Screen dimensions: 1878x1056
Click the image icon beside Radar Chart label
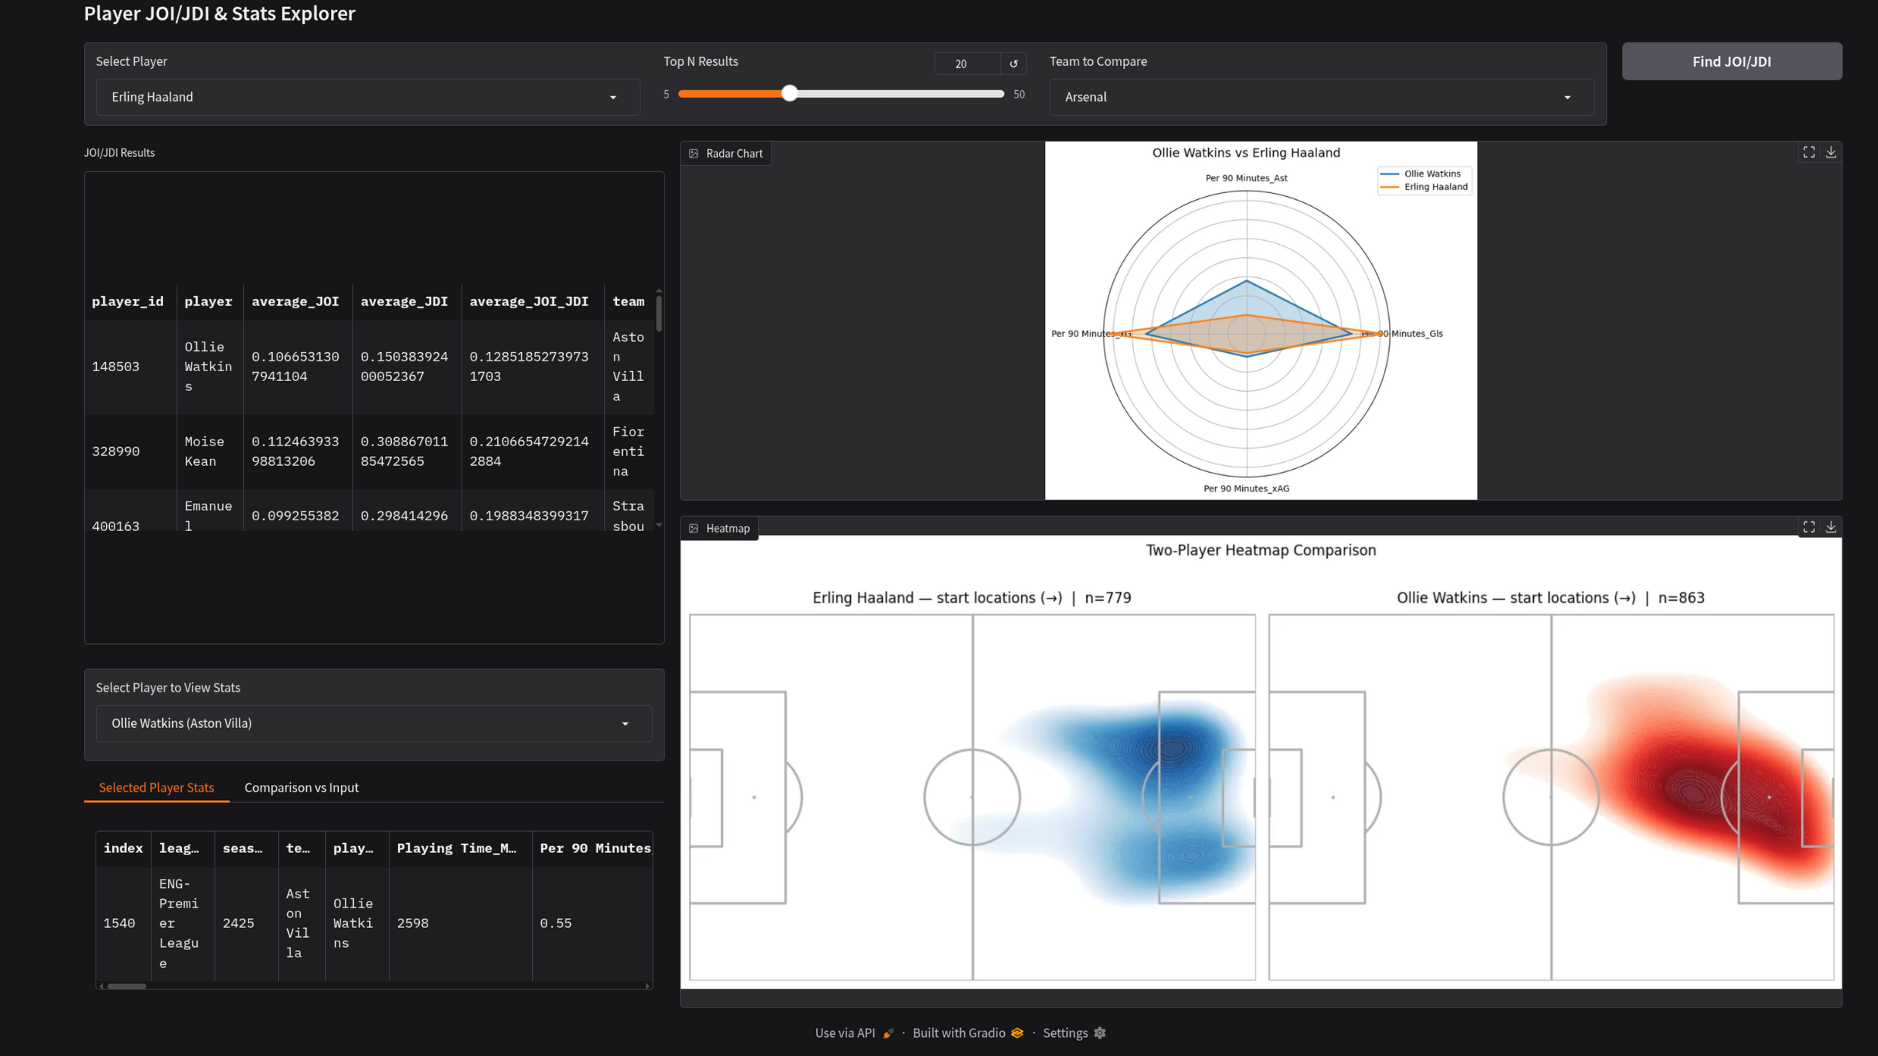point(693,153)
